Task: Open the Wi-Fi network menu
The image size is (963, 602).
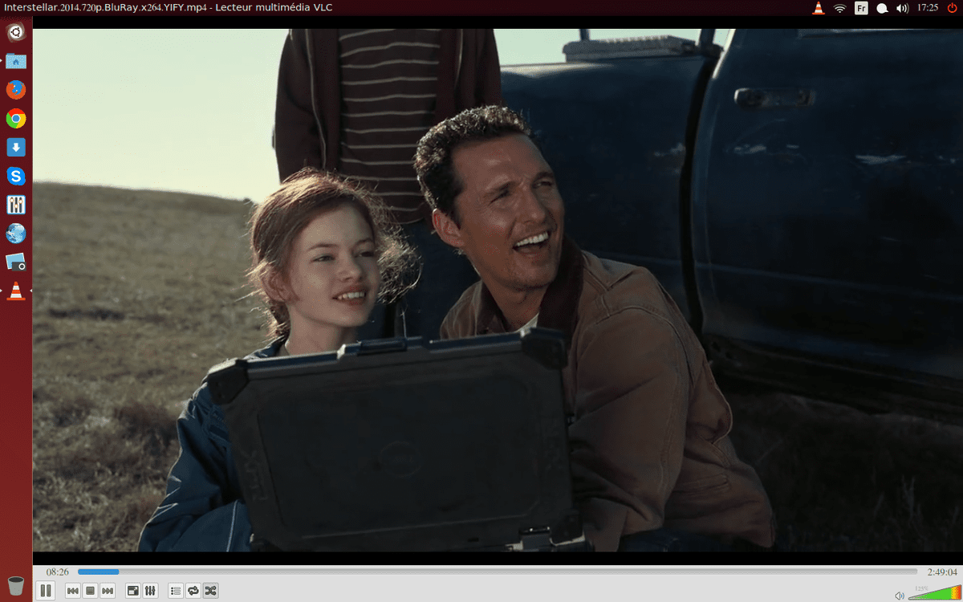Action: [839, 8]
